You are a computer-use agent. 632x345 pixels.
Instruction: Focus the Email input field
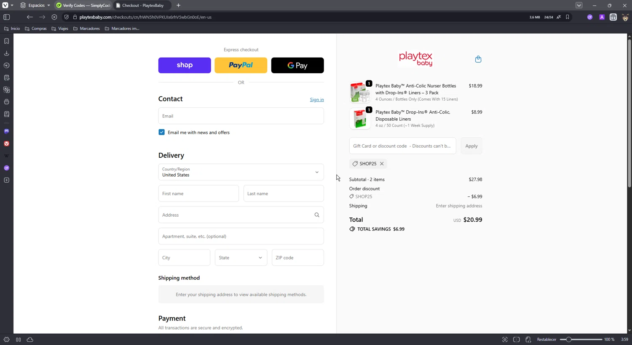point(241,116)
